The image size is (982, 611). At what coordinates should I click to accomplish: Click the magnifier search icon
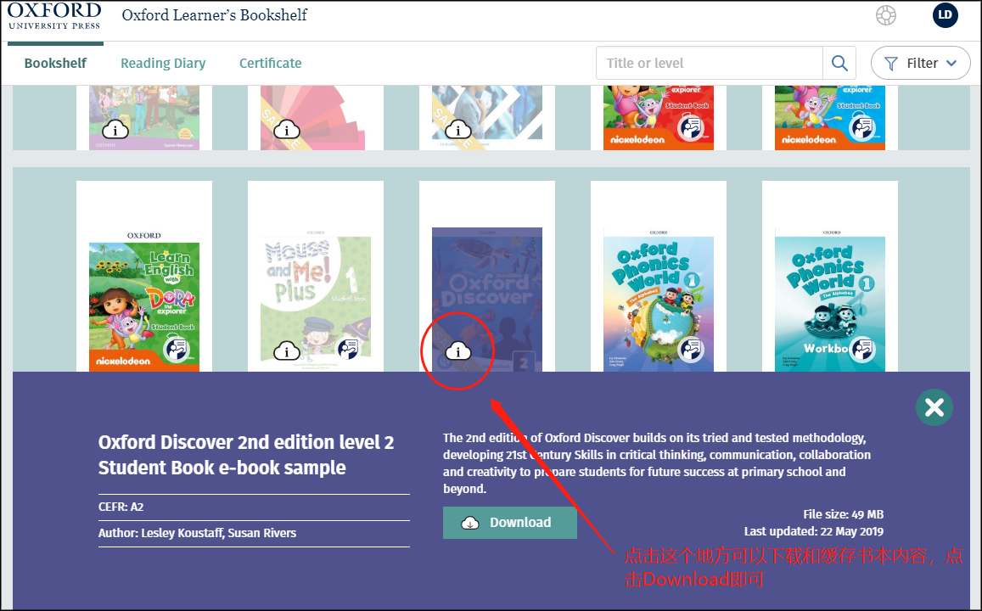click(x=839, y=64)
